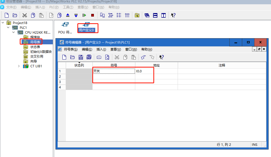Click Open icon in symbol editor toolbar
This screenshot has width=271, height=157.
point(72,57)
